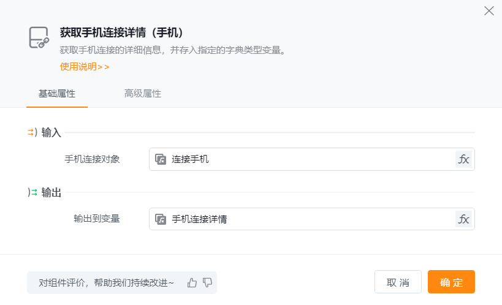Screen dimensions: 502x305
Task: Click the variable icon beside 手机连接详情
Action: 161,219
